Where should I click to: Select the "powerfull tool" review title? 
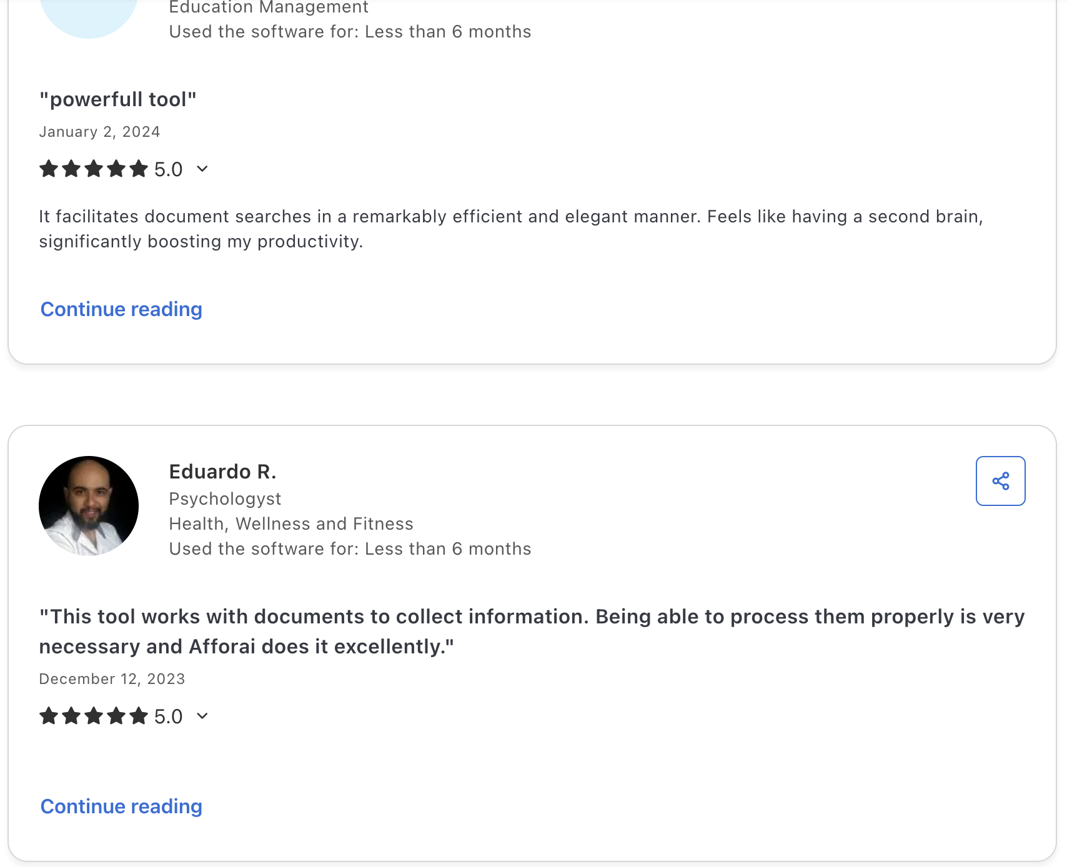(118, 99)
